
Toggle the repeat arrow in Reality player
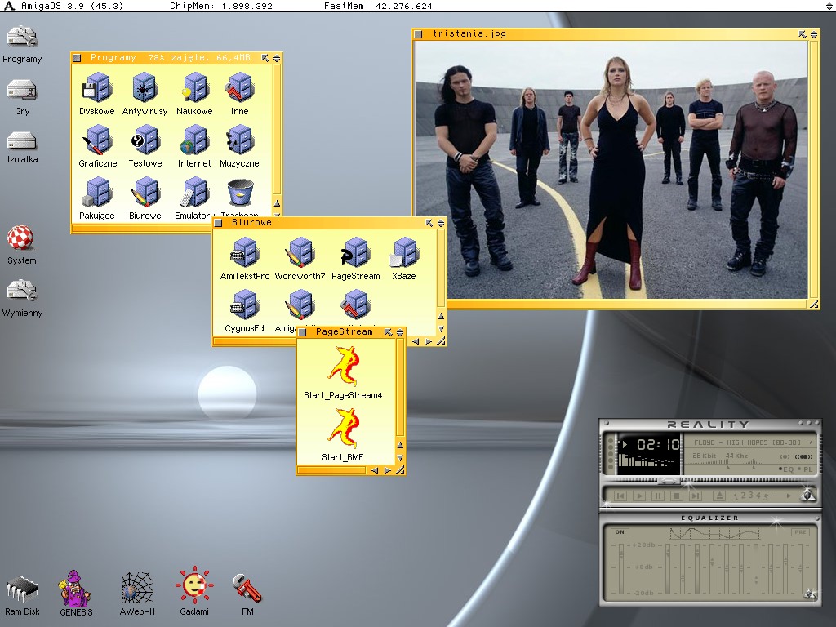point(781,496)
